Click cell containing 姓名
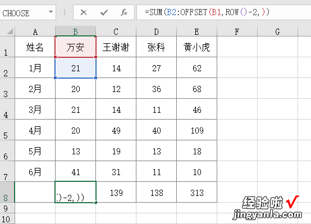The width and height of the screenshot is (311, 224). click(35, 47)
